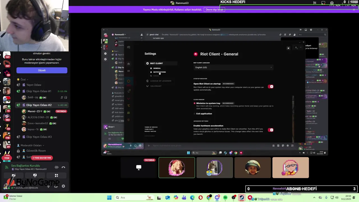The height and width of the screenshot is (202, 359).
Task: Open Steam from the taskbar
Action: coord(242,198)
